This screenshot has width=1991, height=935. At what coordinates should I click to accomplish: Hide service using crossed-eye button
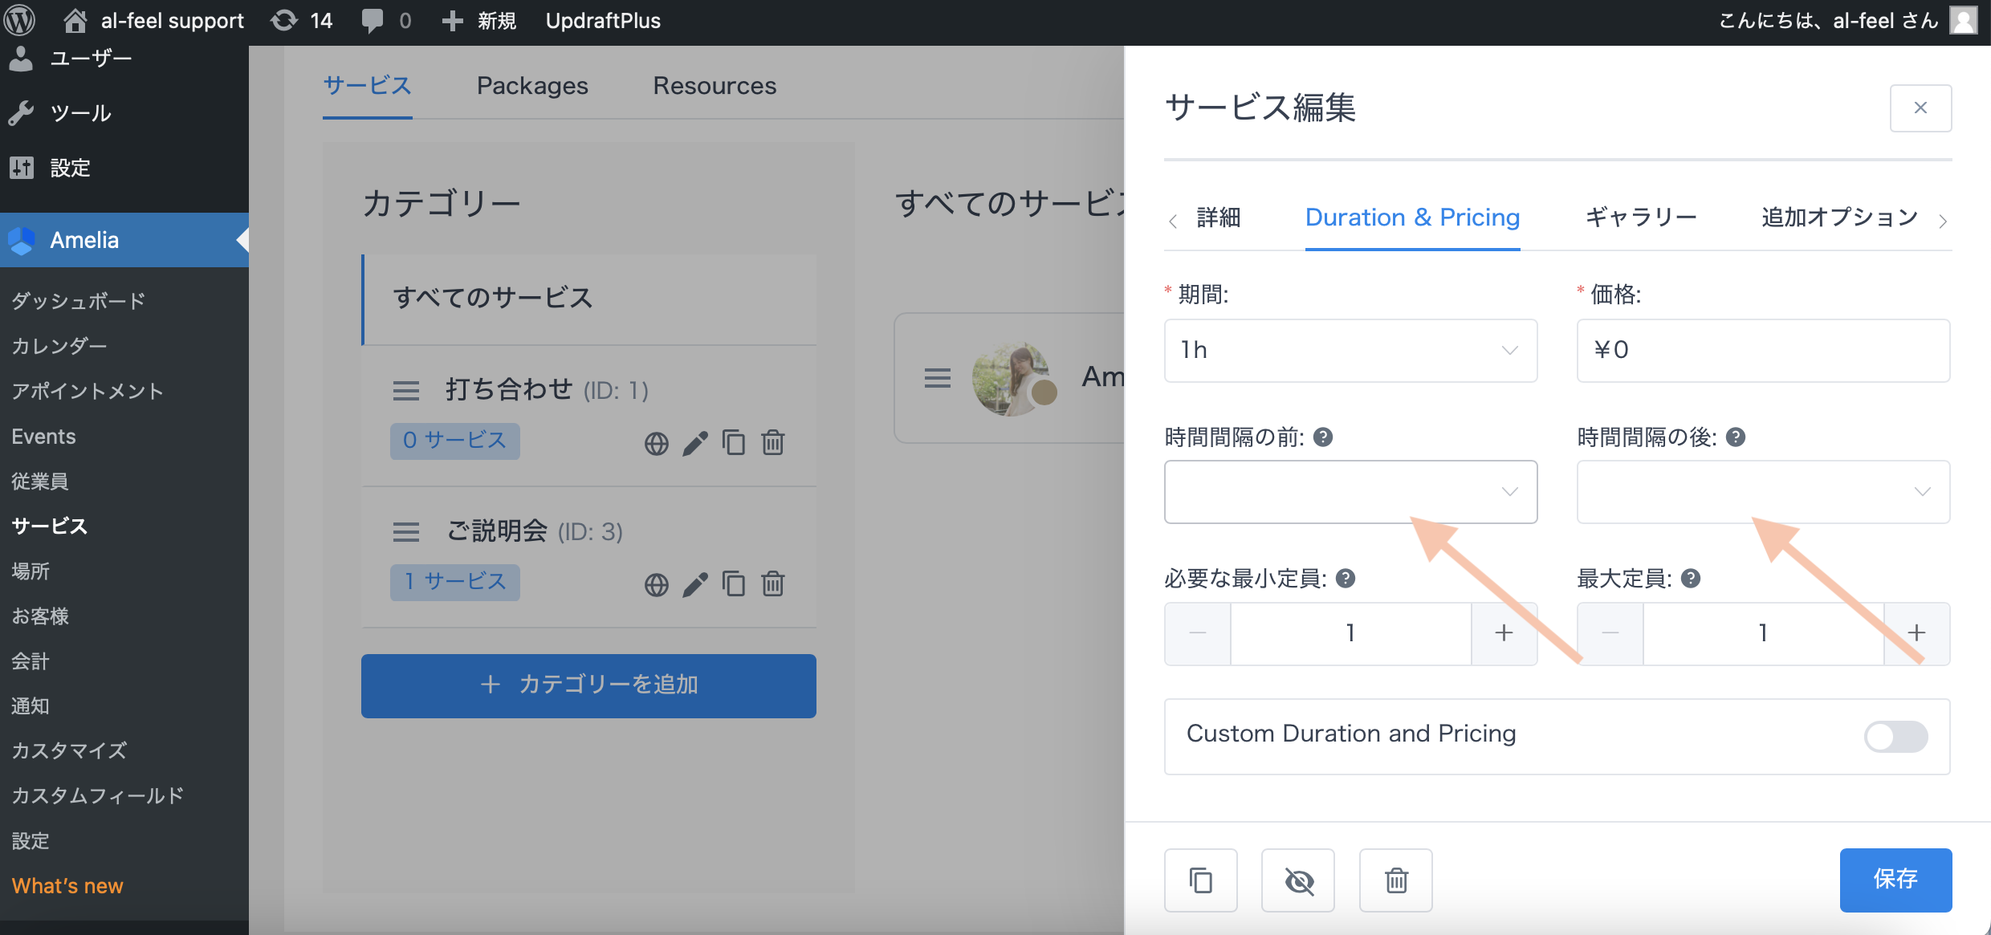(1298, 880)
